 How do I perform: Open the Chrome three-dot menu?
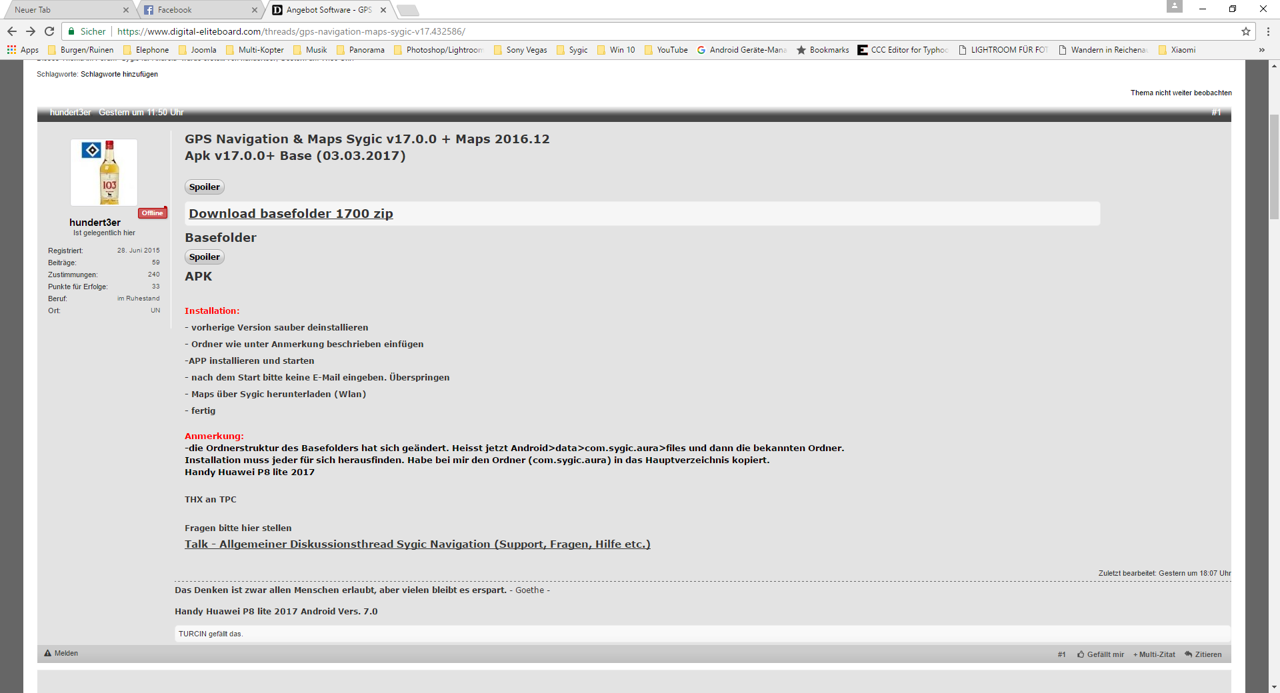[1268, 31]
